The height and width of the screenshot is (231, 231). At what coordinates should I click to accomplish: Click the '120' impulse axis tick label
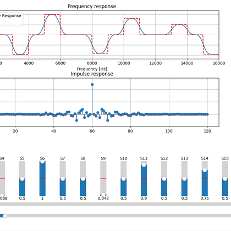tap(207, 131)
